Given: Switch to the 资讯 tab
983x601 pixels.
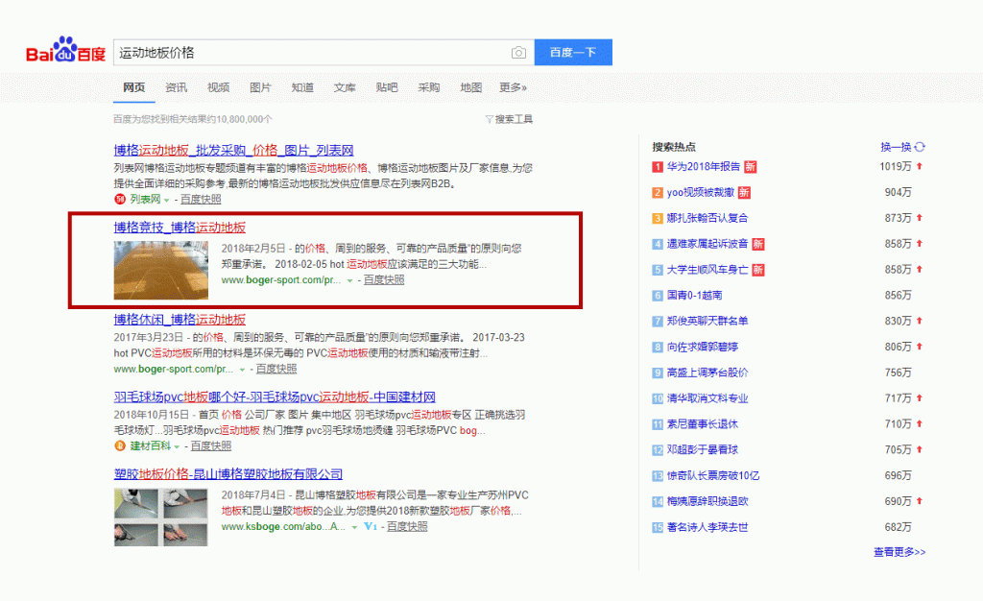Looking at the screenshot, I should click(177, 87).
